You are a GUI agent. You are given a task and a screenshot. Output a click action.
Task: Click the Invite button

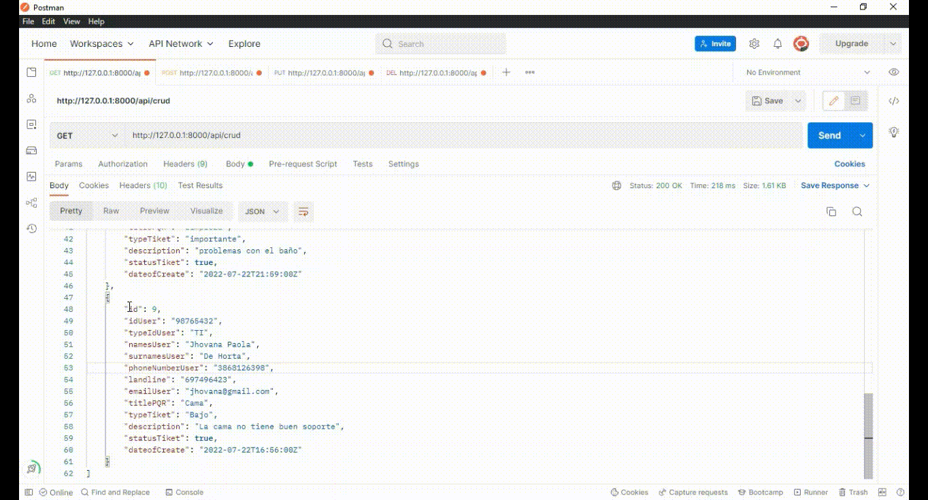[715, 43]
